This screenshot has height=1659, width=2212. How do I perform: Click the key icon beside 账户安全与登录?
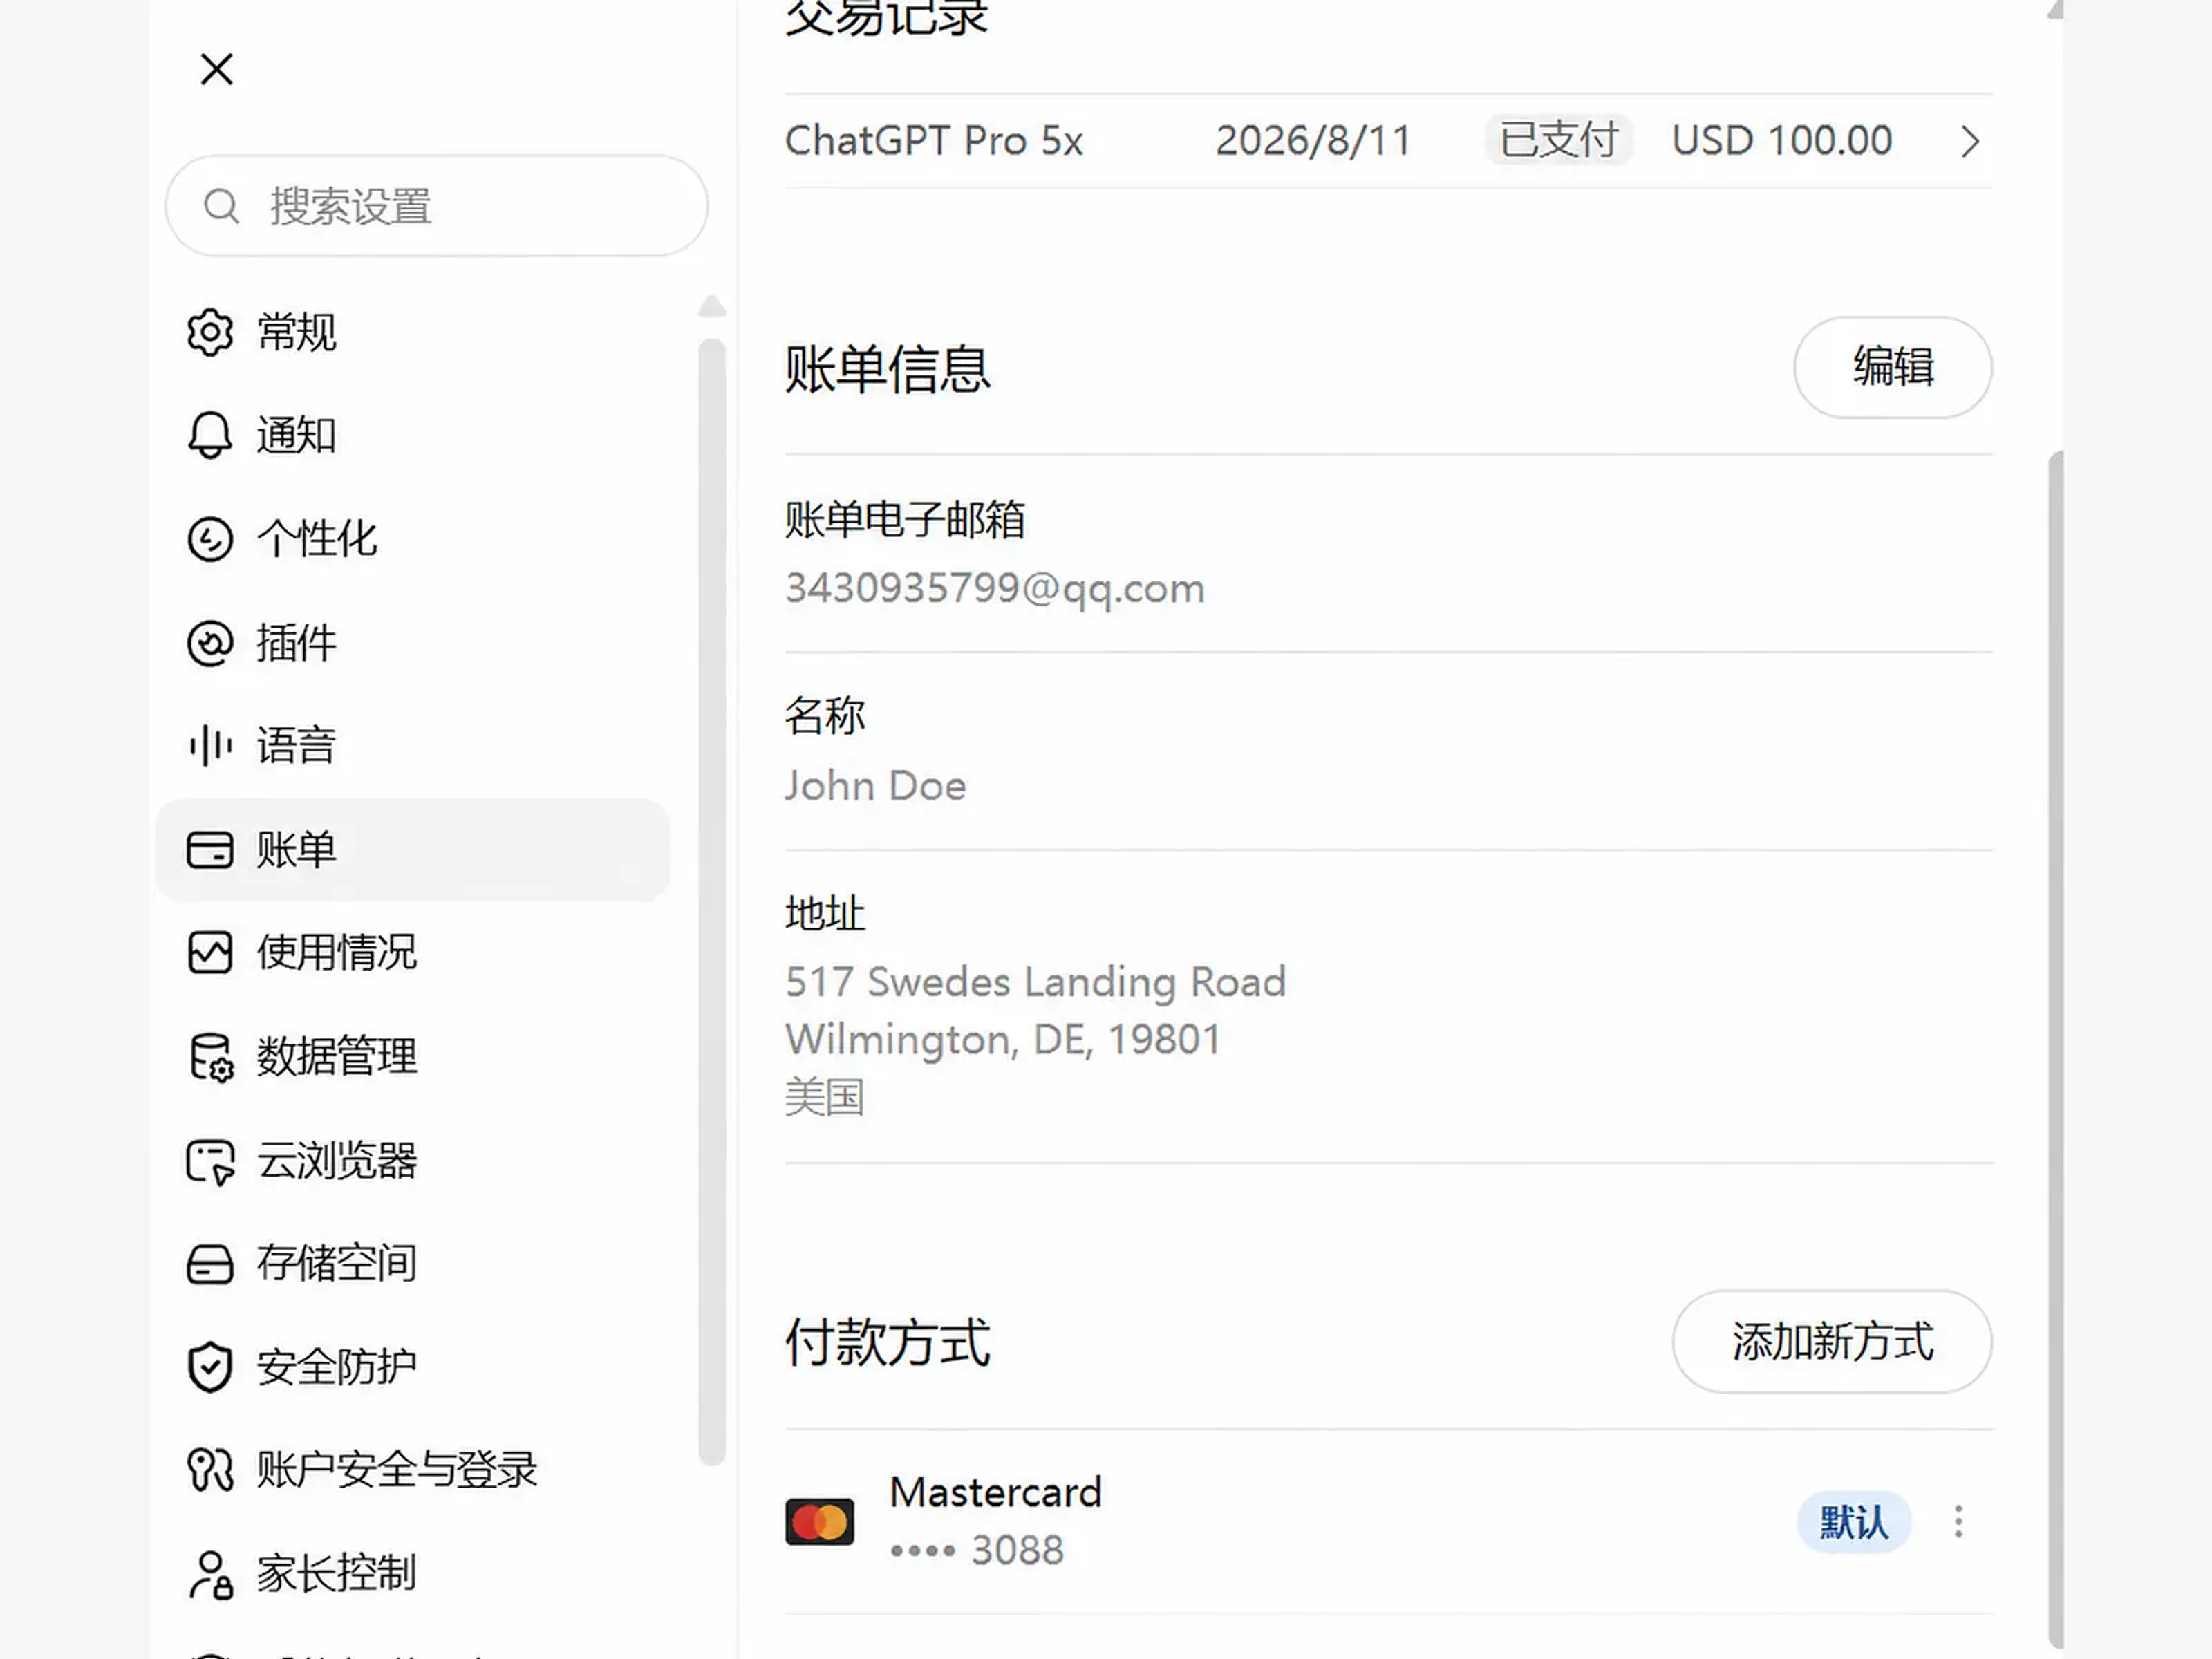[x=210, y=1471]
